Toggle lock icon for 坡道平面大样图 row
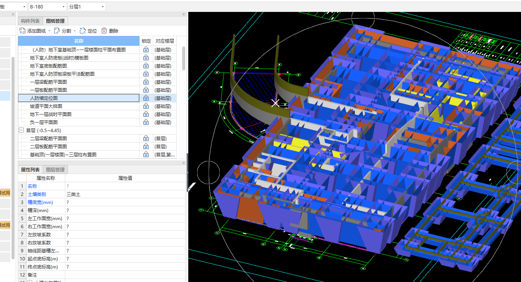Image resolution: width=521 pixels, height=282 pixels. (x=146, y=106)
